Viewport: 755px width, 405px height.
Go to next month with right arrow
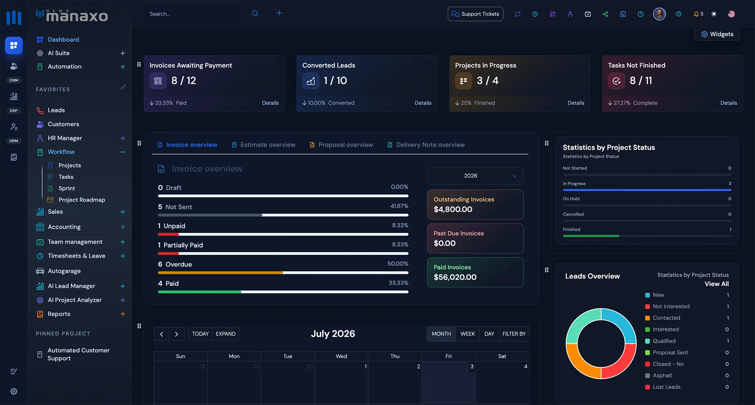click(x=177, y=334)
